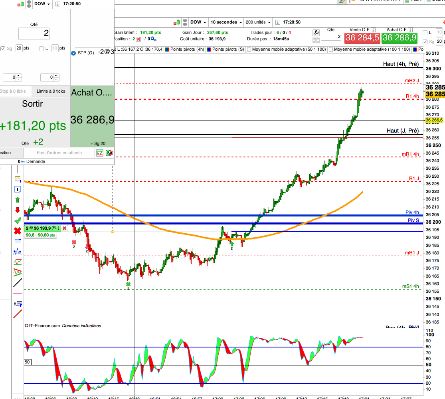445x399 pixels.
Task: Select the head-and-shoulders pattern tool
Action: (x=18, y=252)
